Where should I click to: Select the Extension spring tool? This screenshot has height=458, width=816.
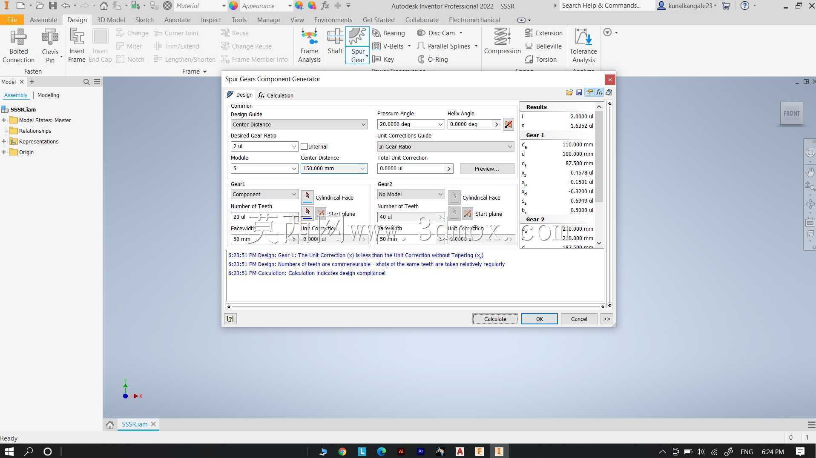(543, 33)
